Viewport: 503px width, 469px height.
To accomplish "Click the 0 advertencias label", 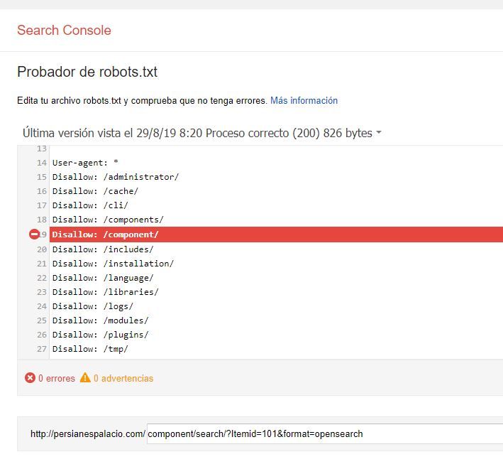I will (x=123, y=378).
